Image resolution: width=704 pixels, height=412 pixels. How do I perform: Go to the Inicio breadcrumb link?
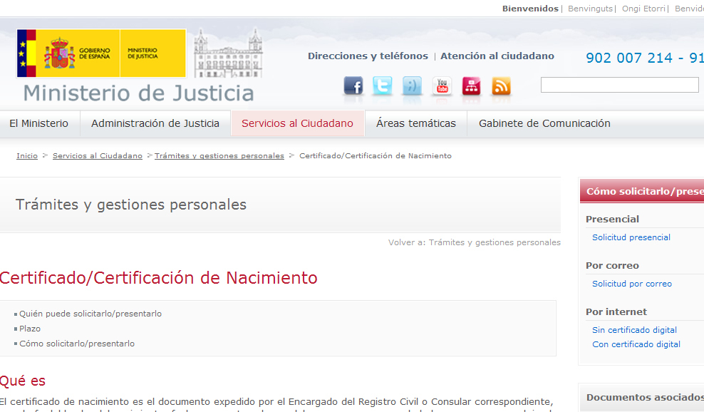click(27, 155)
